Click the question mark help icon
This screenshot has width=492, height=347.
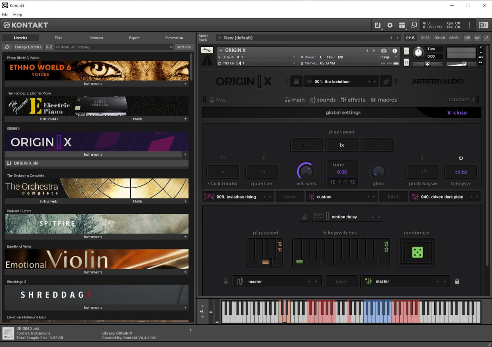point(396,82)
